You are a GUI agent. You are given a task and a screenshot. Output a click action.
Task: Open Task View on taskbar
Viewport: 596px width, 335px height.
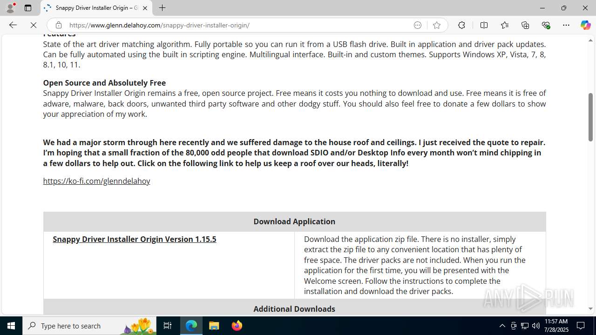point(168,326)
